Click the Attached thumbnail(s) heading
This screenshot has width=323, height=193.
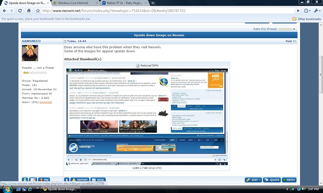(83, 59)
